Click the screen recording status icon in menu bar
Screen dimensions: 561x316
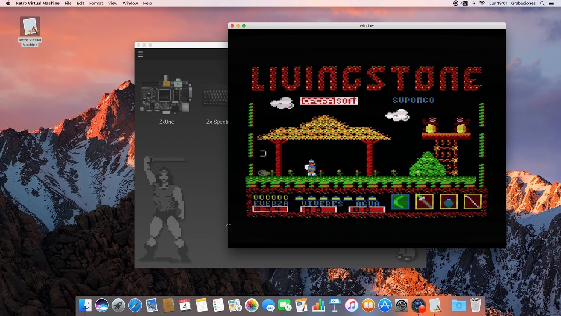click(455, 3)
